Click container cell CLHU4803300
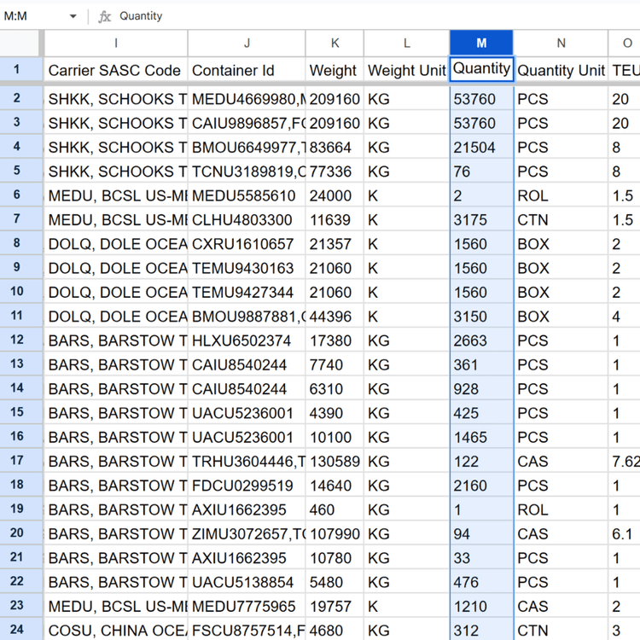The image size is (640, 640). (247, 219)
